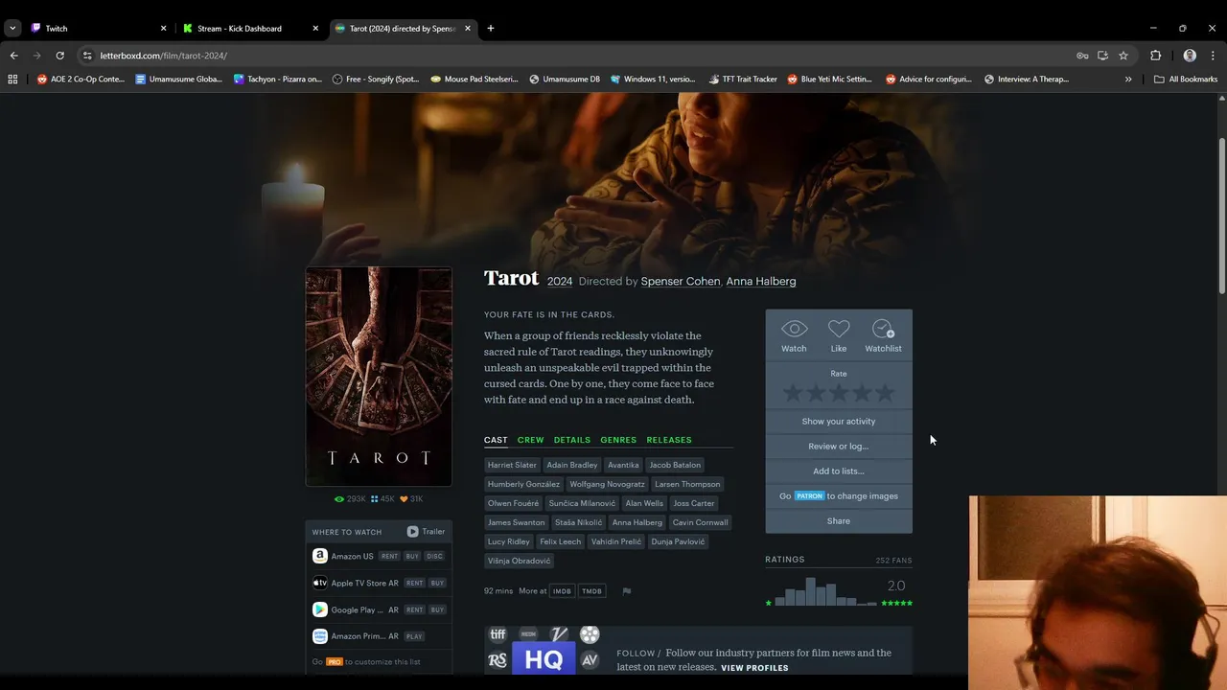1227x690 pixels.
Task: Click VIEW PROFILES link
Action: click(x=754, y=668)
